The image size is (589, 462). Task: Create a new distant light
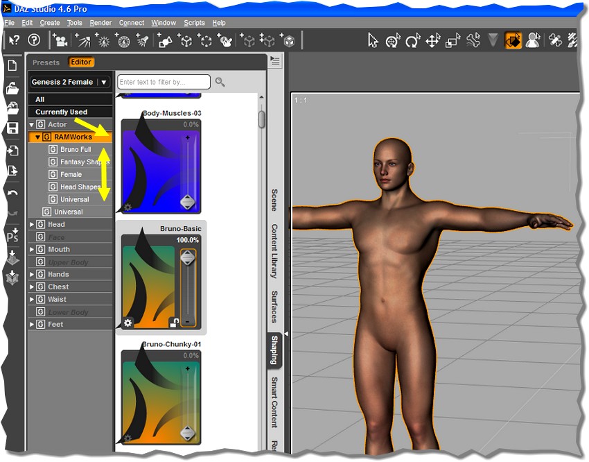(x=82, y=40)
